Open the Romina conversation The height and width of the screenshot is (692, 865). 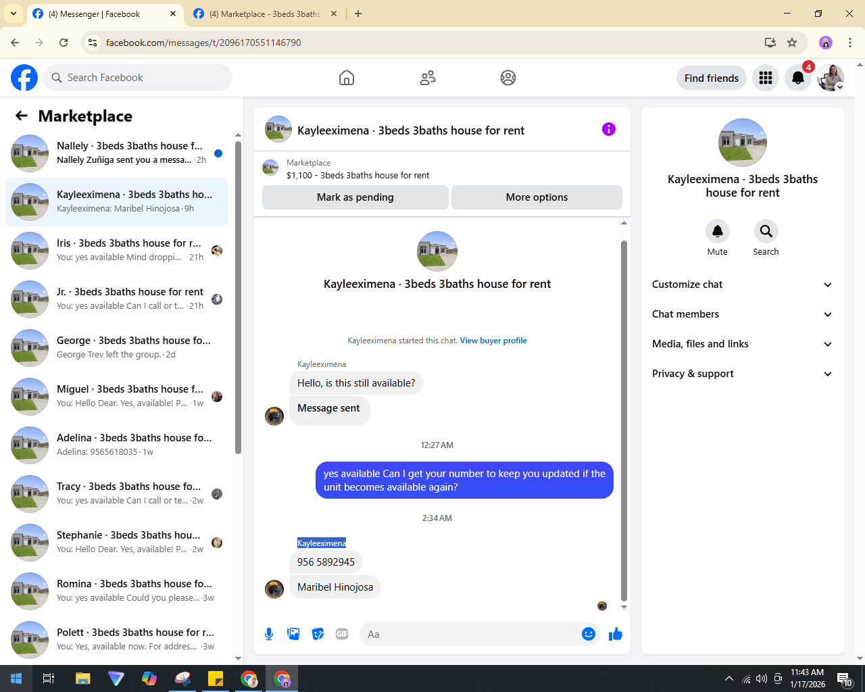coord(116,591)
